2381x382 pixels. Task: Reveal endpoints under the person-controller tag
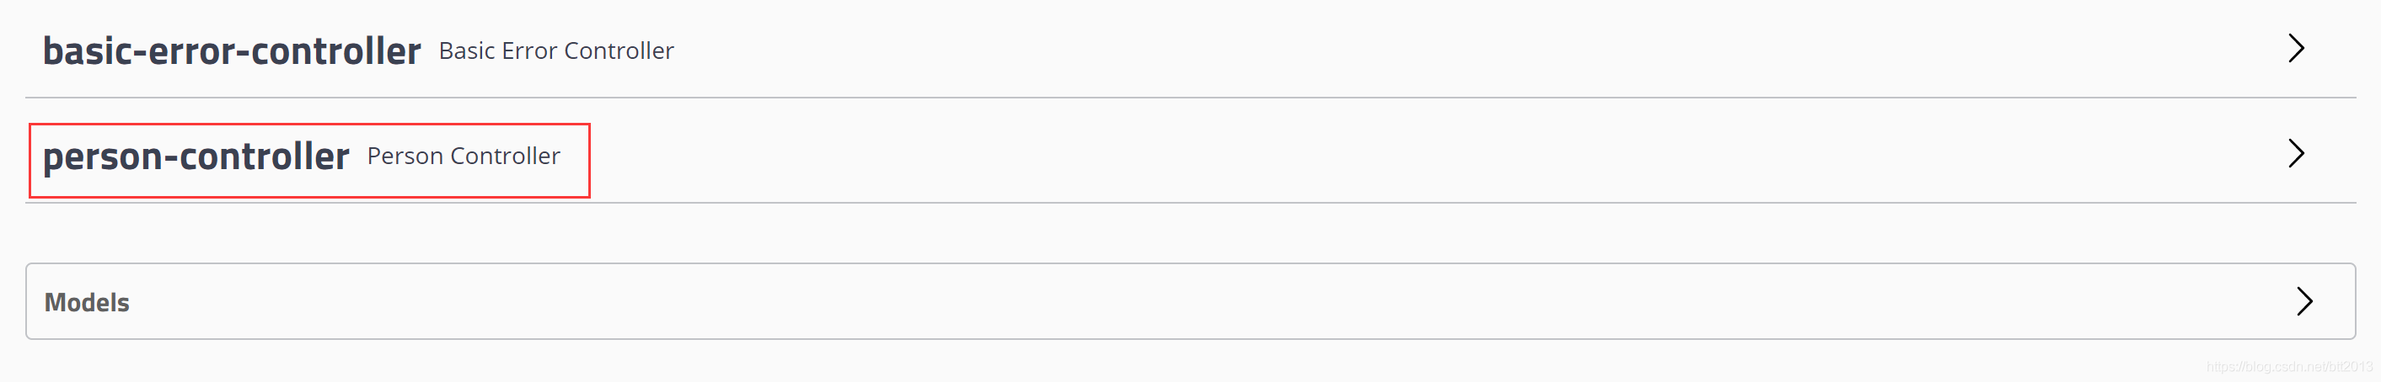2296,153
